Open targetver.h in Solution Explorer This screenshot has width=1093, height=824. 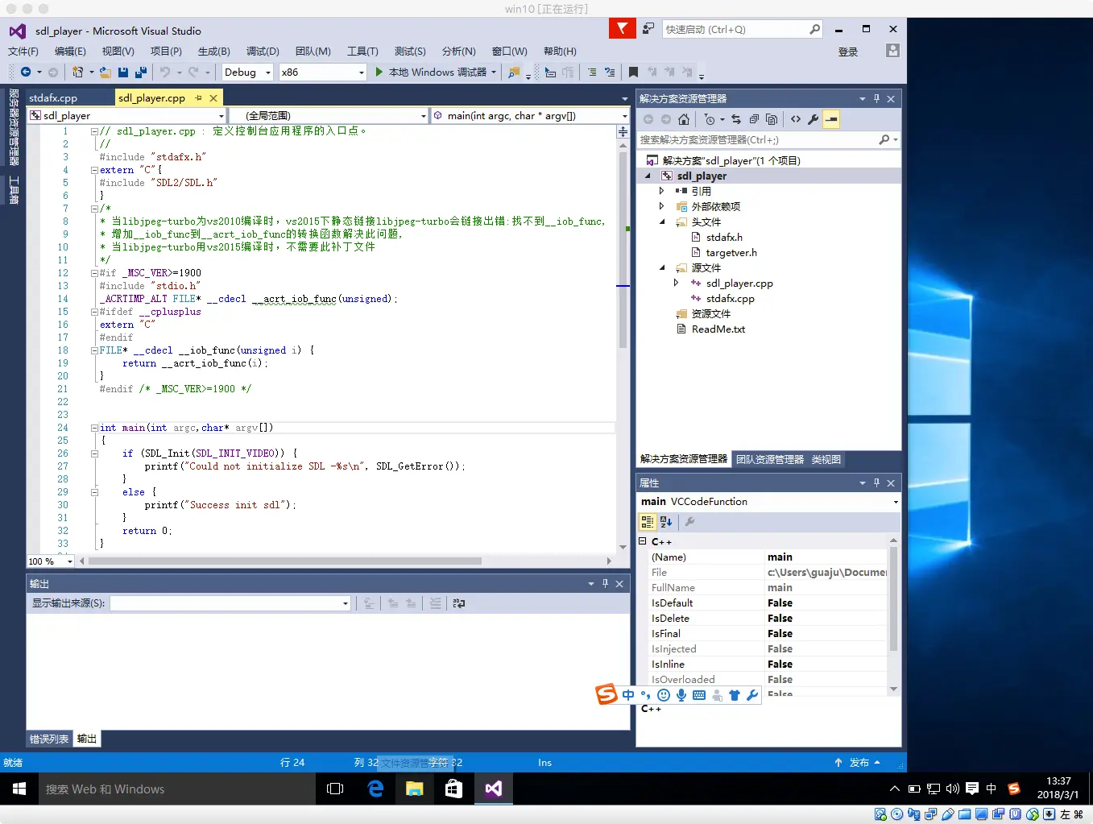731,252
